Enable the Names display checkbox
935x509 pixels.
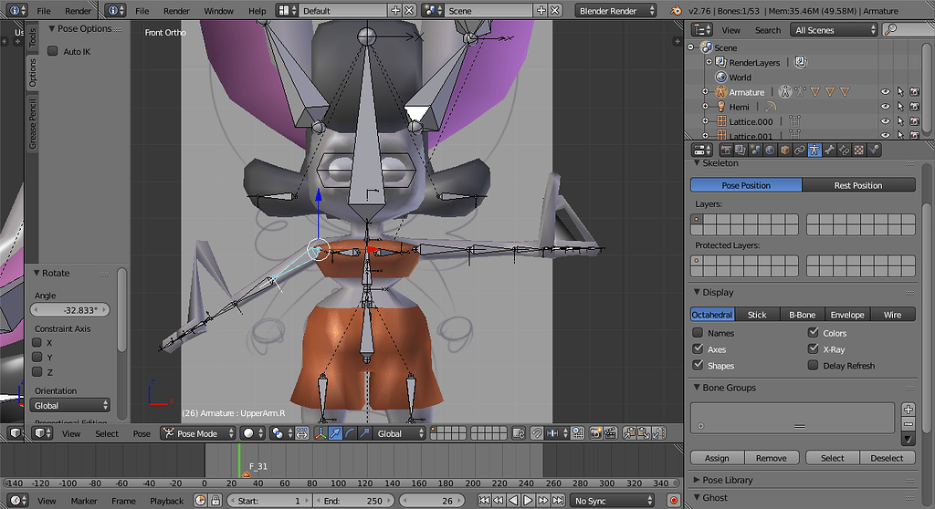[x=698, y=333]
